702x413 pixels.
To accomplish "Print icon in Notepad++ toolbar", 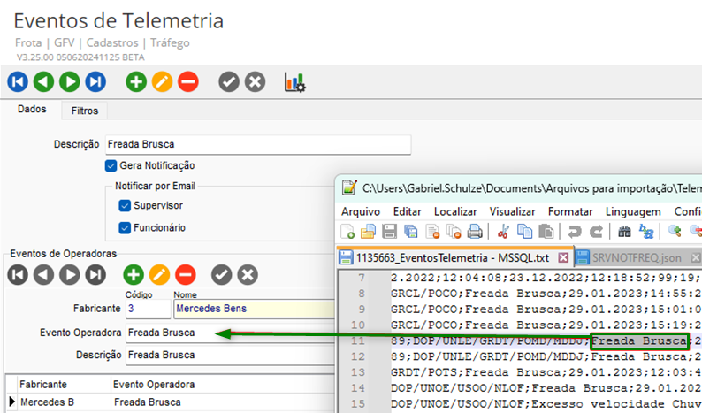I will [475, 232].
